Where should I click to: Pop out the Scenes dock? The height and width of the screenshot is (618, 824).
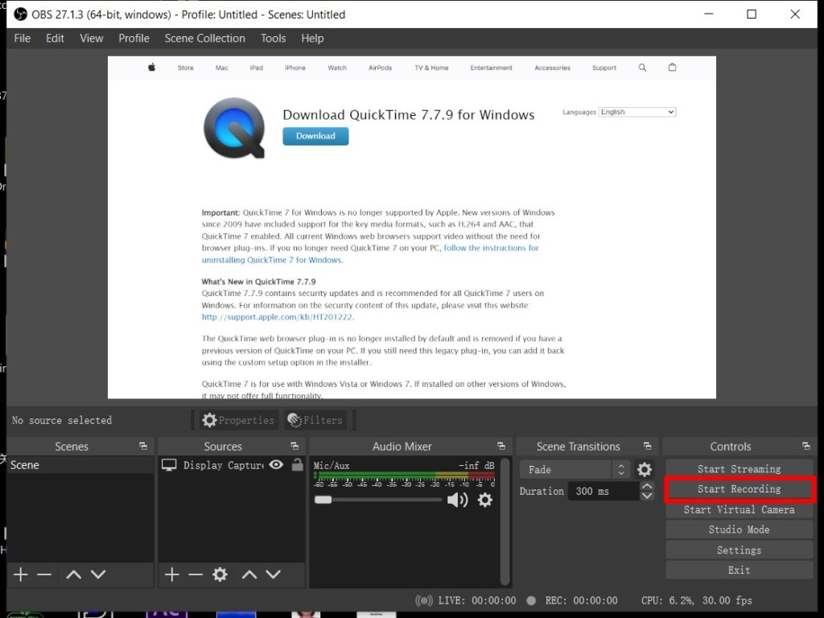(143, 446)
